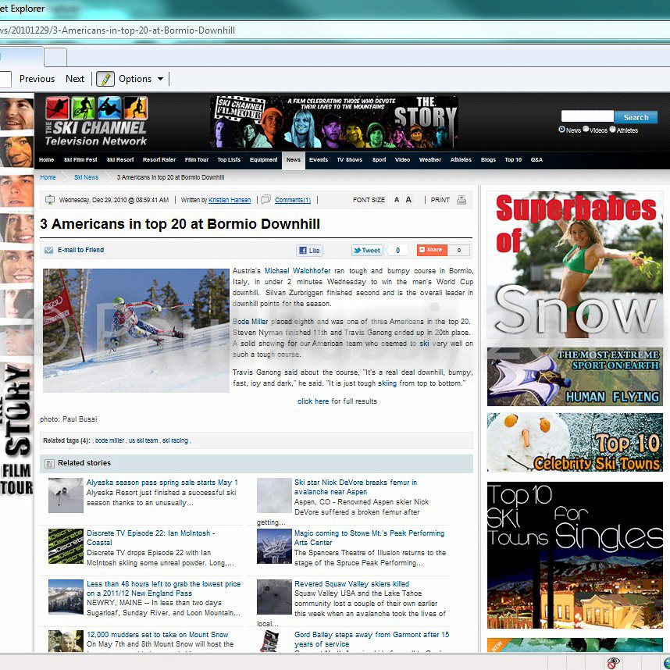Open the Options dropdown arrow
This screenshot has width=670, height=670.
[x=160, y=79]
